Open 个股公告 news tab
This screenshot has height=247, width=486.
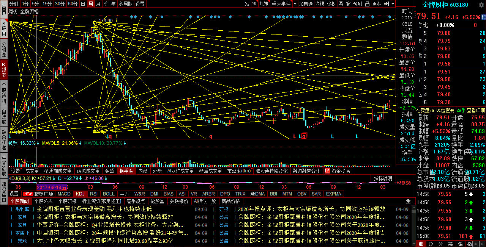[x=43, y=201]
